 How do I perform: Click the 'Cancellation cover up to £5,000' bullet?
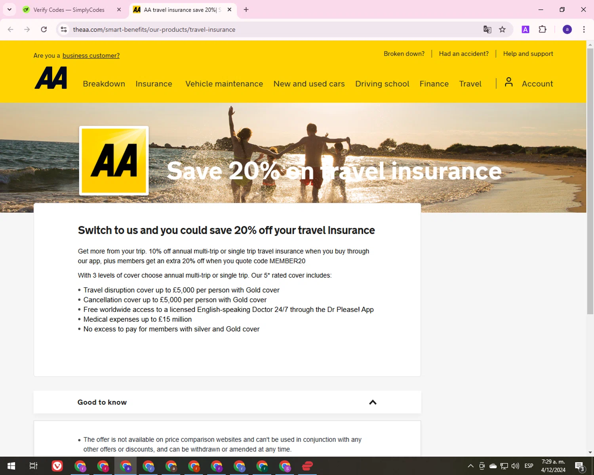click(175, 300)
